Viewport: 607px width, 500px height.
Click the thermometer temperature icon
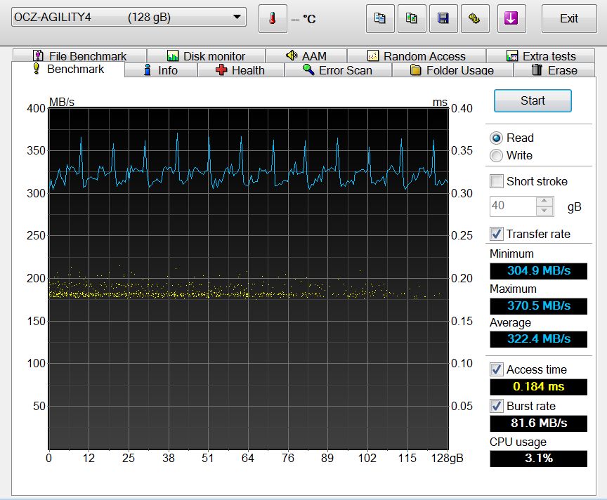tap(273, 19)
